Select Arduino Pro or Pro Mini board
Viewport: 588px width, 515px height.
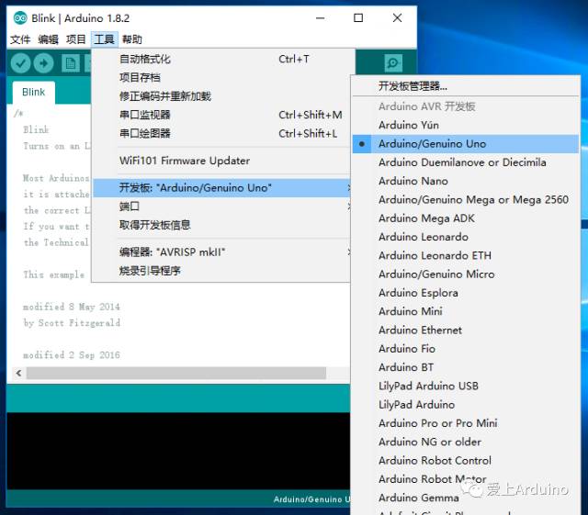(x=466, y=423)
